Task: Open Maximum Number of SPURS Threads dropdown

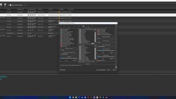Action: point(69,54)
